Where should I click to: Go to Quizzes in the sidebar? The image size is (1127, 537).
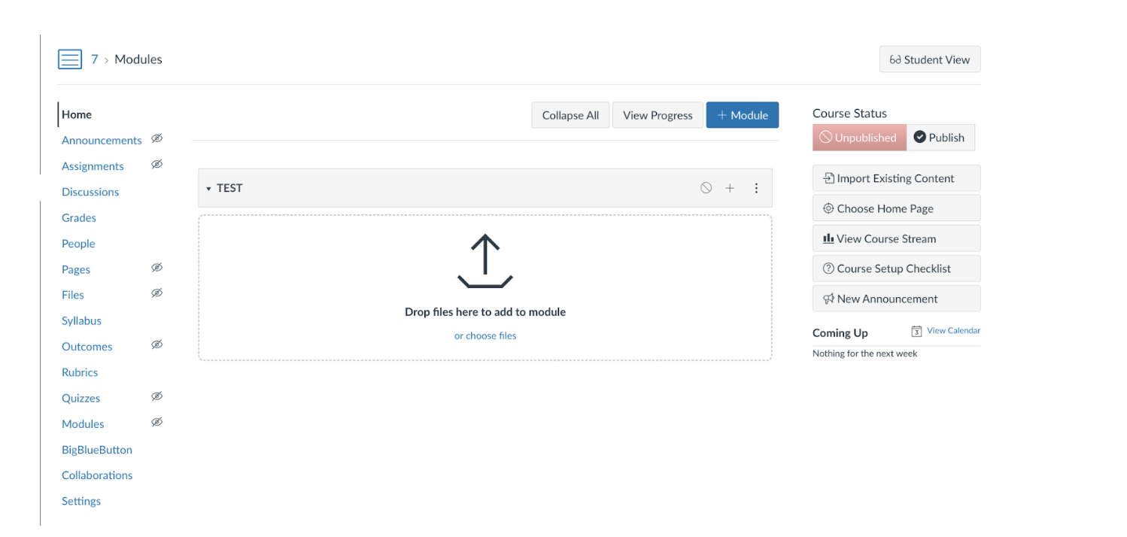pyautogui.click(x=81, y=399)
